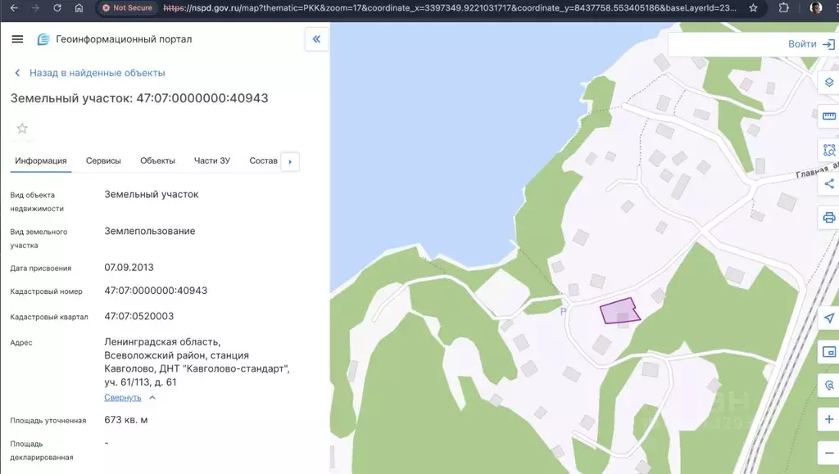The height and width of the screenshot is (474, 839).
Task: Activate the area search selection tool
Action: [828, 150]
